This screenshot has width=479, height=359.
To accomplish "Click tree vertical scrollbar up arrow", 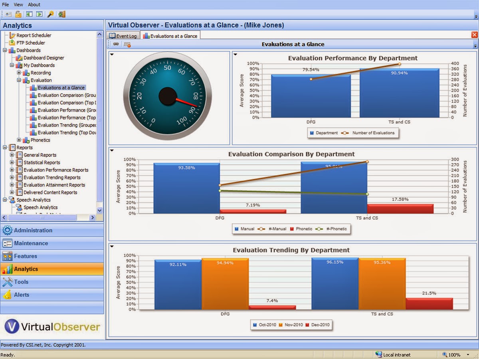I will pos(100,35).
